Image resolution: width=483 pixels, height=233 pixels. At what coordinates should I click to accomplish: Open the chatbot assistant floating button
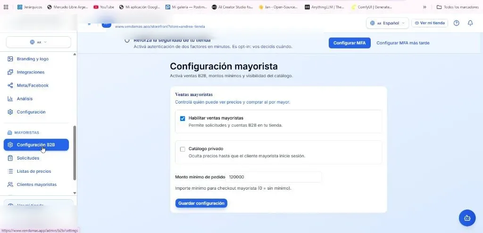467,218
